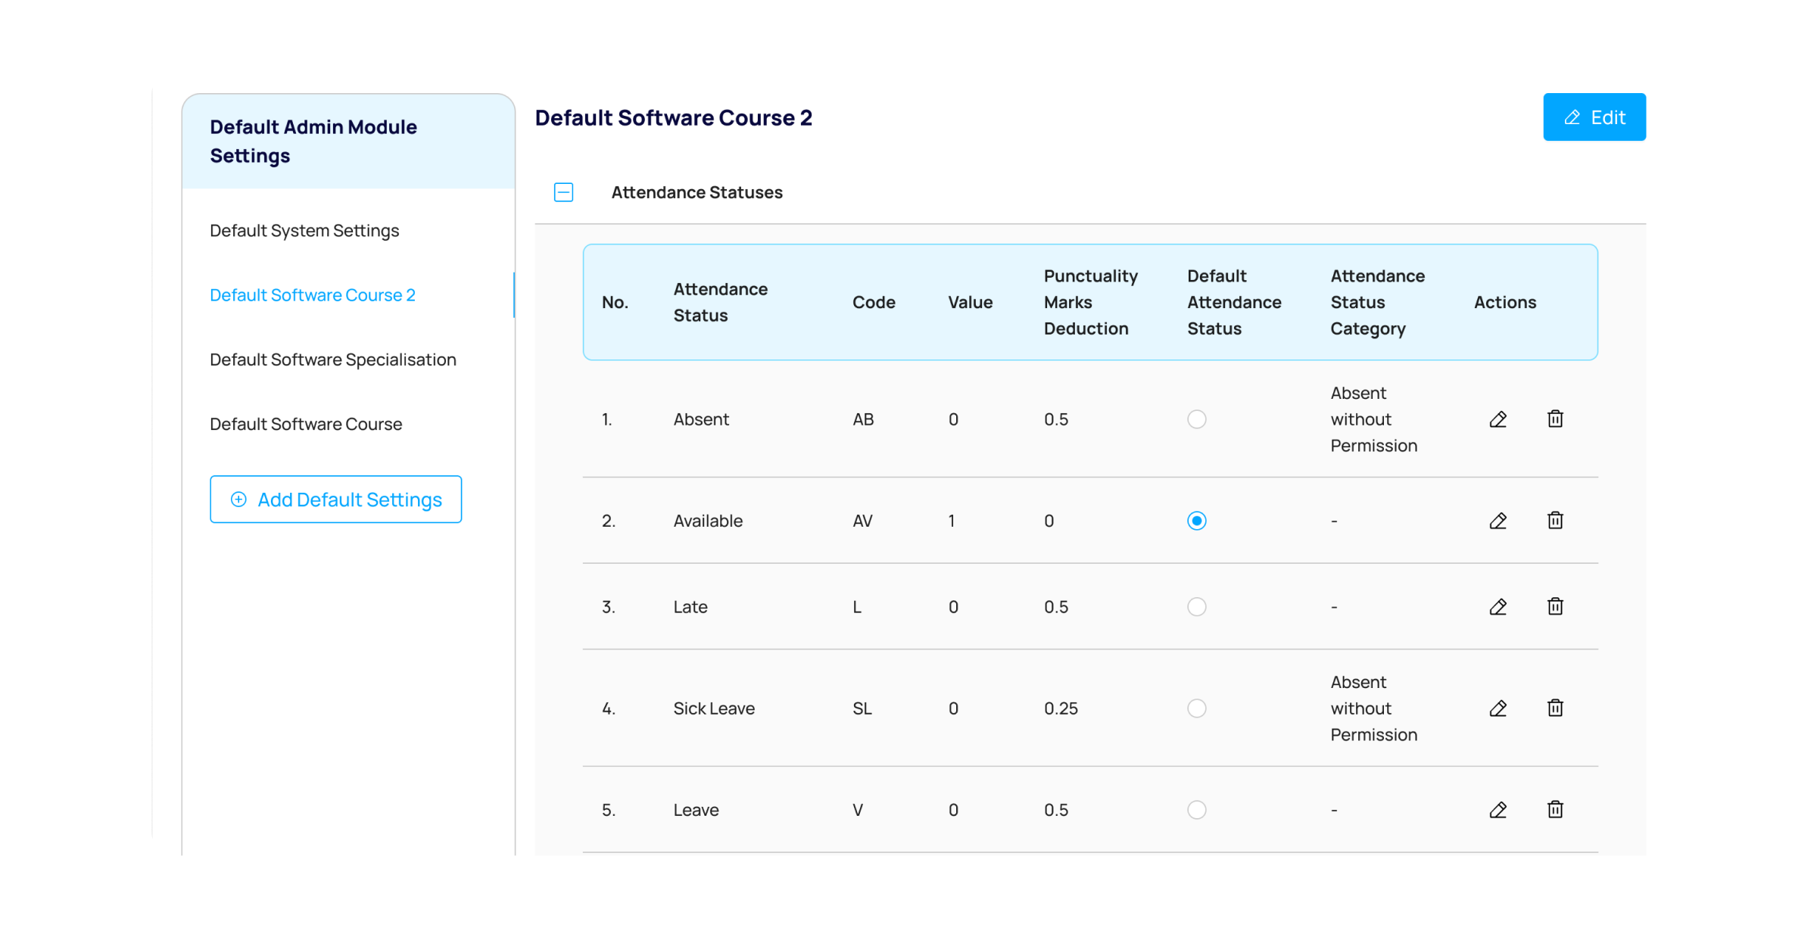Click the Value column header
The height and width of the screenshot is (934, 1817).
click(970, 302)
